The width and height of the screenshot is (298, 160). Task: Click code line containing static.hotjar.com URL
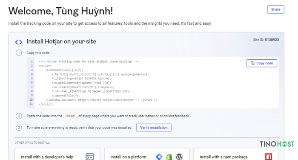click(x=101, y=100)
